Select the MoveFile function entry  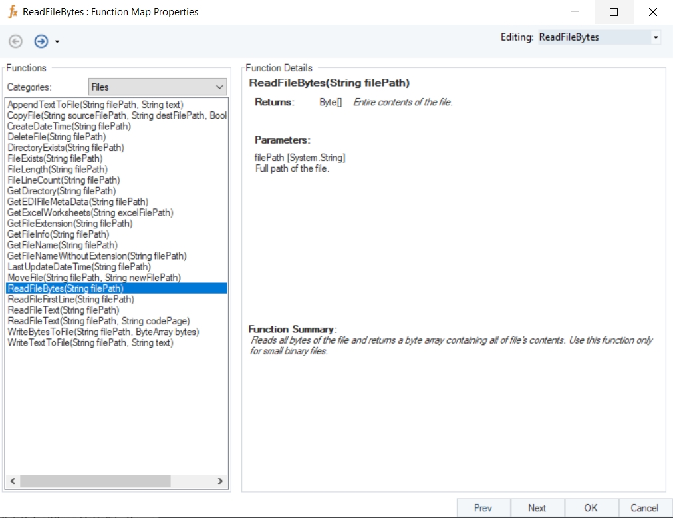point(94,278)
